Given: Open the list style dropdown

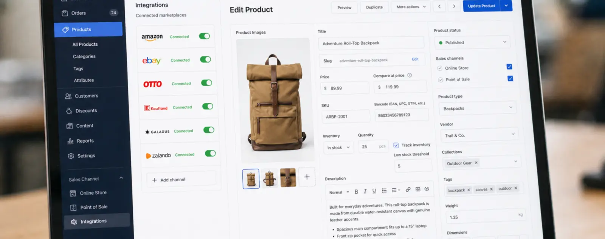Looking at the screenshot, I should pos(396,190).
